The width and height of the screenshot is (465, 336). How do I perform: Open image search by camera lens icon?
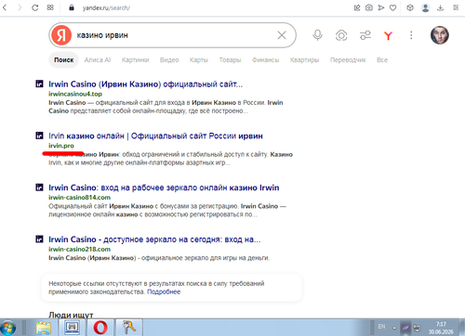point(341,35)
